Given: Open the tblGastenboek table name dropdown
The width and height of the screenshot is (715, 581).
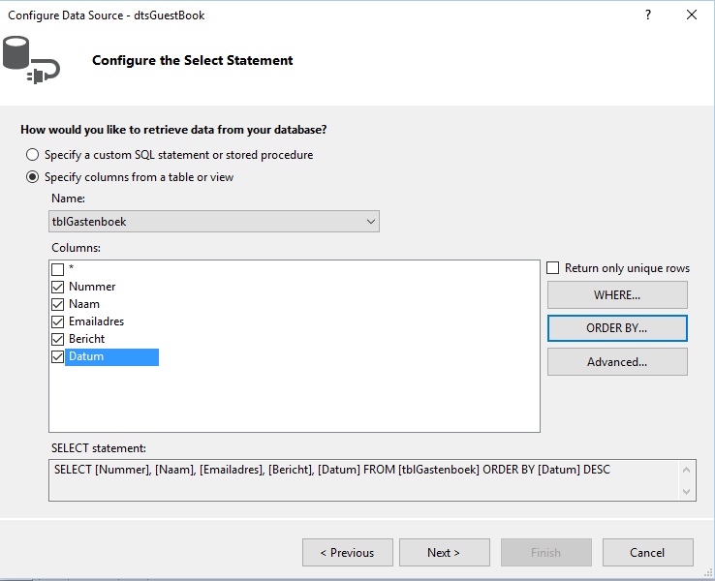Looking at the screenshot, I should click(214, 222).
